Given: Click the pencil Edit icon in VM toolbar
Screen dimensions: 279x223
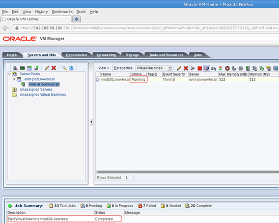Looking at the screenshot, I should tap(179, 68).
